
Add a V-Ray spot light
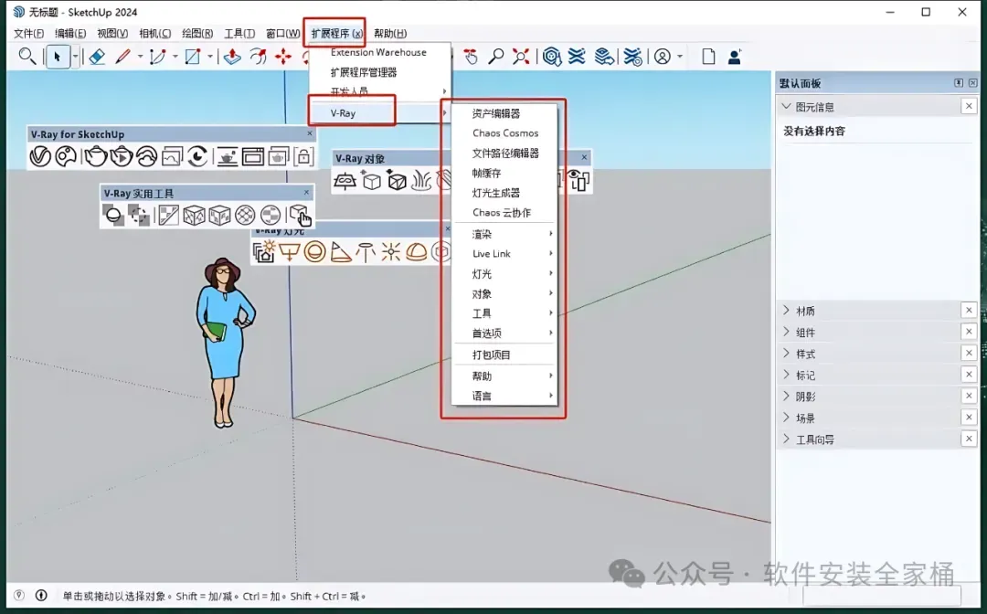point(341,252)
